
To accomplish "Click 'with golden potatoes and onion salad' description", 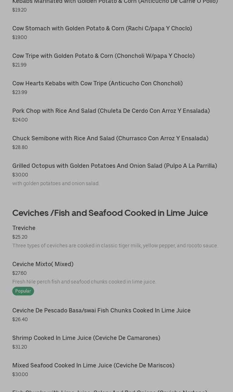I will click(x=56, y=183).
